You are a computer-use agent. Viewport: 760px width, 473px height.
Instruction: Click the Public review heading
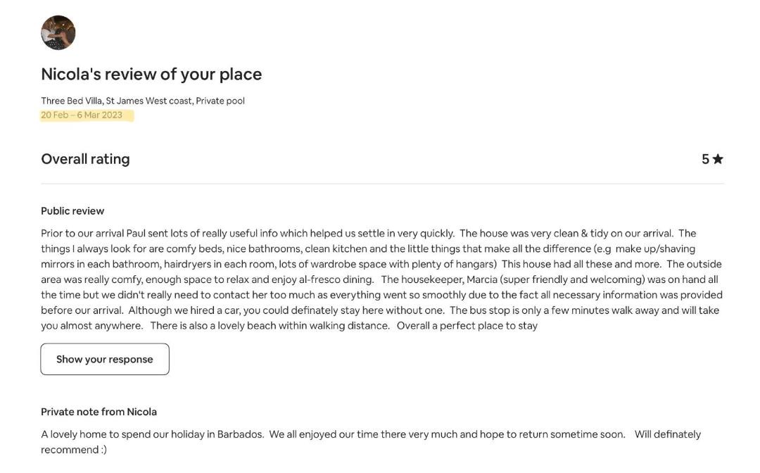[x=72, y=211]
